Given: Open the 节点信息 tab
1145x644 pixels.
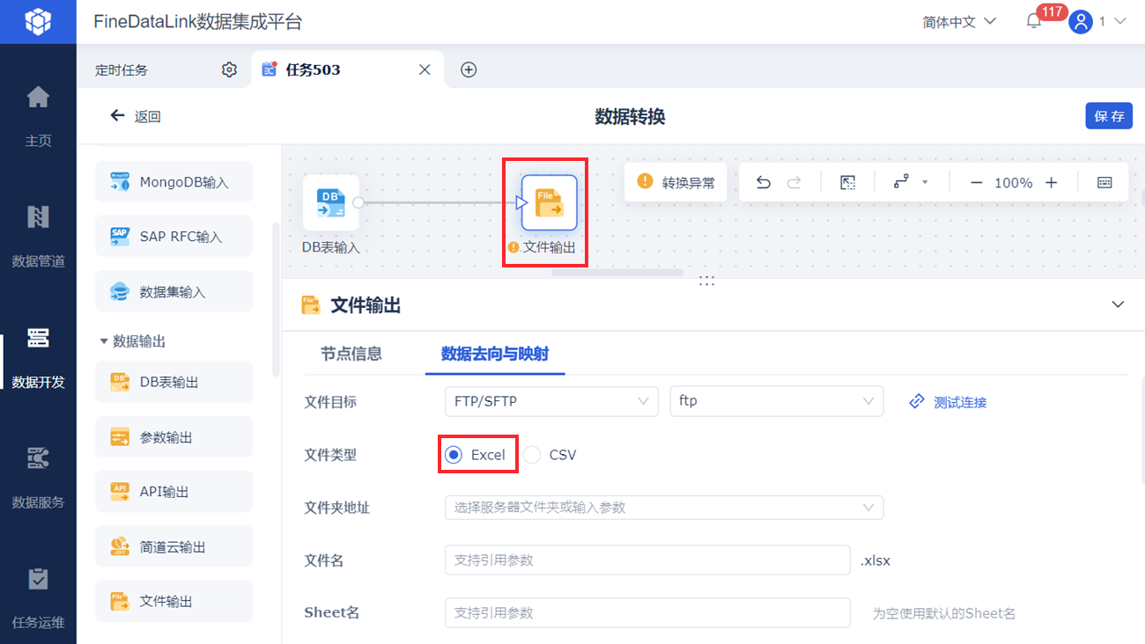Looking at the screenshot, I should 351,354.
